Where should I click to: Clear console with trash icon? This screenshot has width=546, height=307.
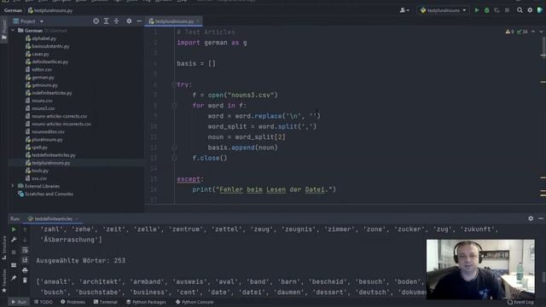[x=25, y=281]
